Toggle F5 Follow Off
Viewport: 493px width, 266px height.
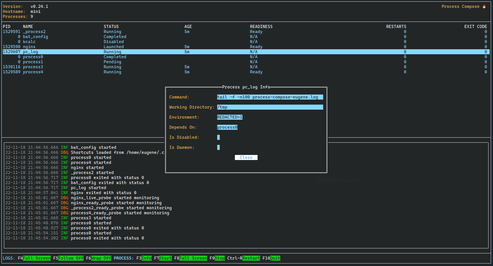coord(68,258)
